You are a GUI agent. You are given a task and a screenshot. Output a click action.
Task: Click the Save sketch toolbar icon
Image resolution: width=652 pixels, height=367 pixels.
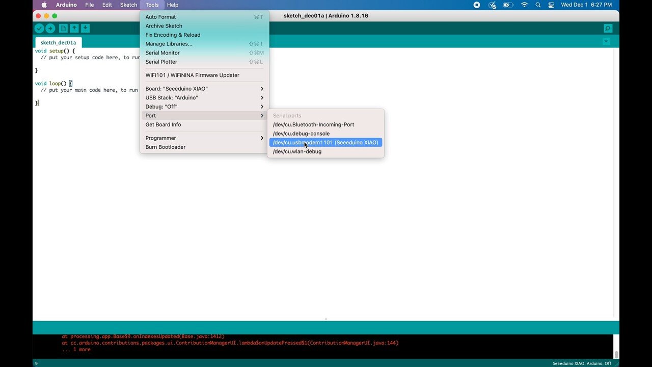pos(85,29)
